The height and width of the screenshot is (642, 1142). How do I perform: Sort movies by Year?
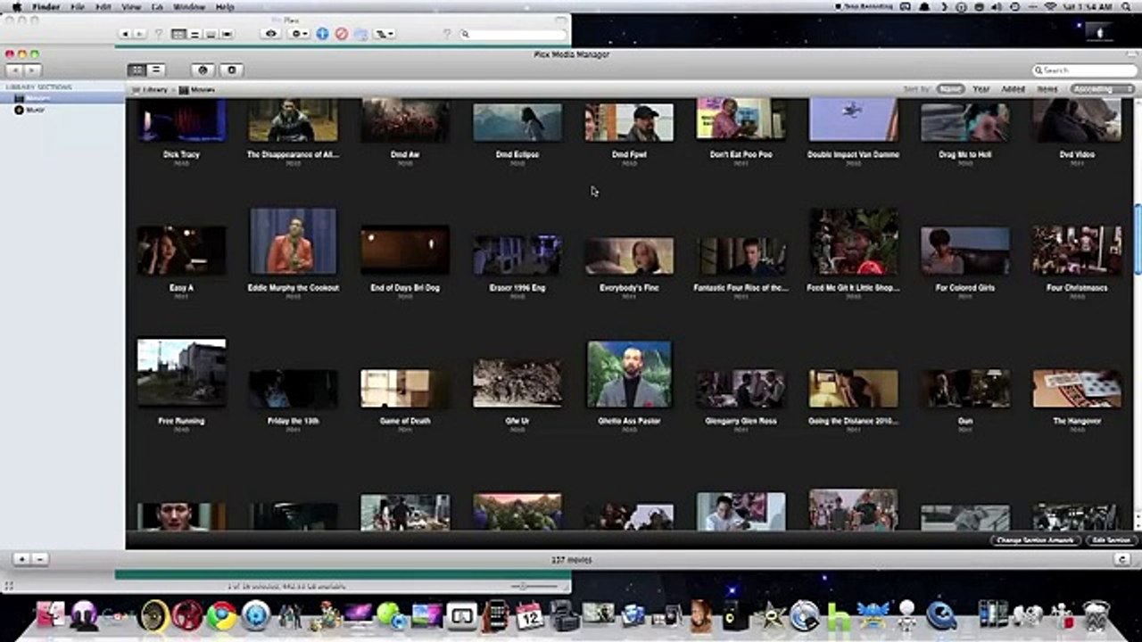(x=981, y=89)
